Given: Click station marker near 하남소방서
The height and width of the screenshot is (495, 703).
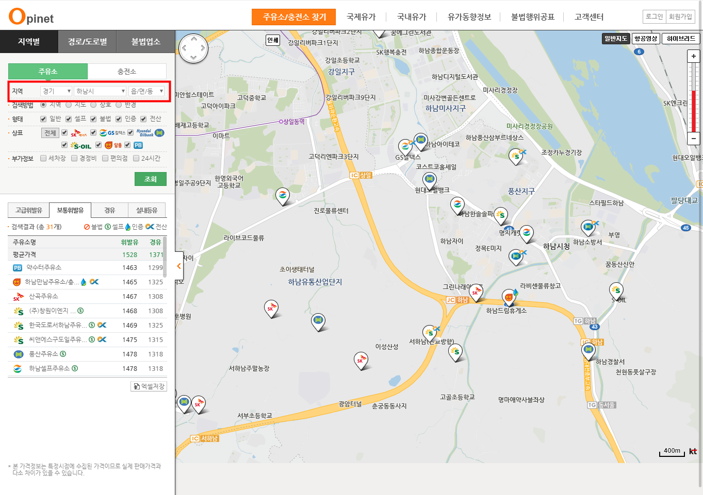Looking at the screenshot, I should point(588,228).
